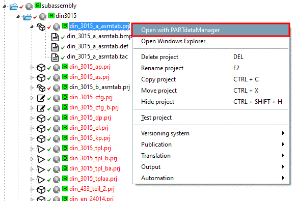Collapse the subassembly folder node

[4, 6]
